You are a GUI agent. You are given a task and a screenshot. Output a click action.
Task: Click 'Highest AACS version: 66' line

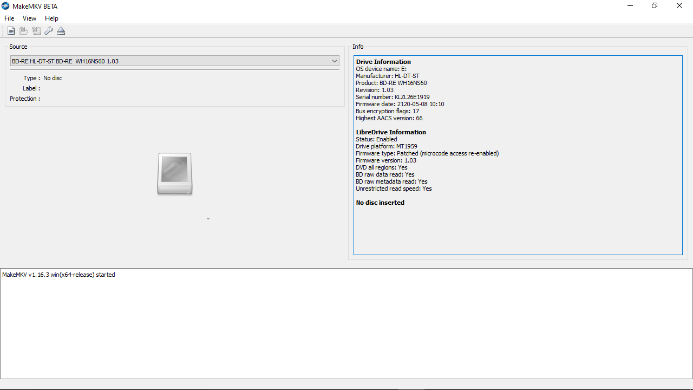click(x=389, y=118)
